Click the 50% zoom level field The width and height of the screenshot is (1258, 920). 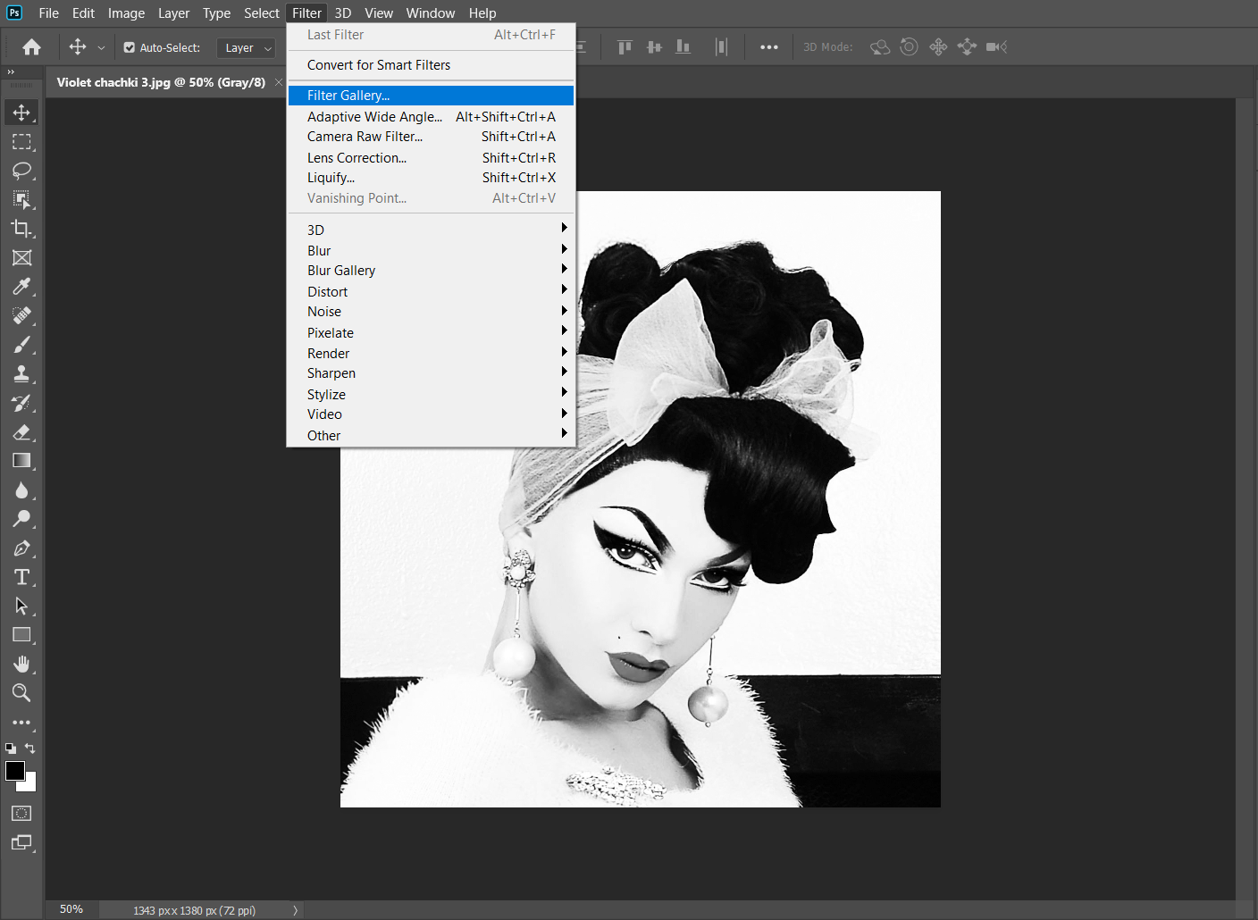(71, 909)
